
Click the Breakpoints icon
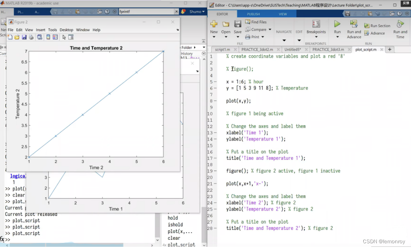(316, 24)
